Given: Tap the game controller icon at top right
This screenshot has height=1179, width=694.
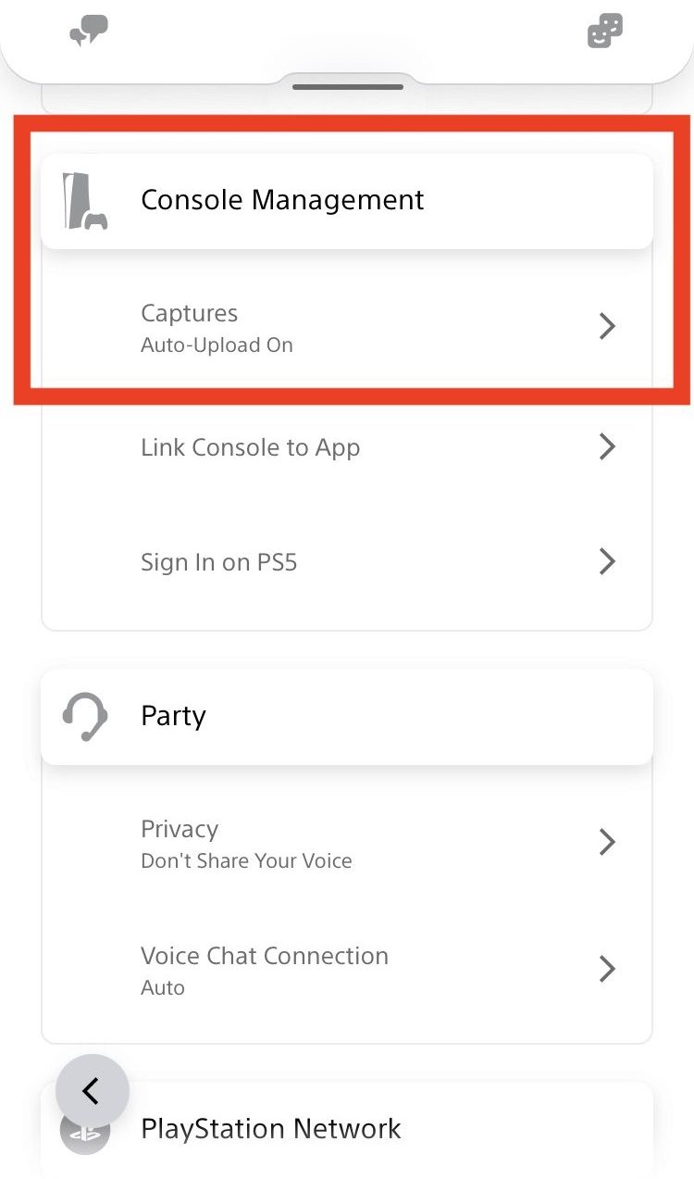Looking at the screenshot, I should (x=604, y=29).
